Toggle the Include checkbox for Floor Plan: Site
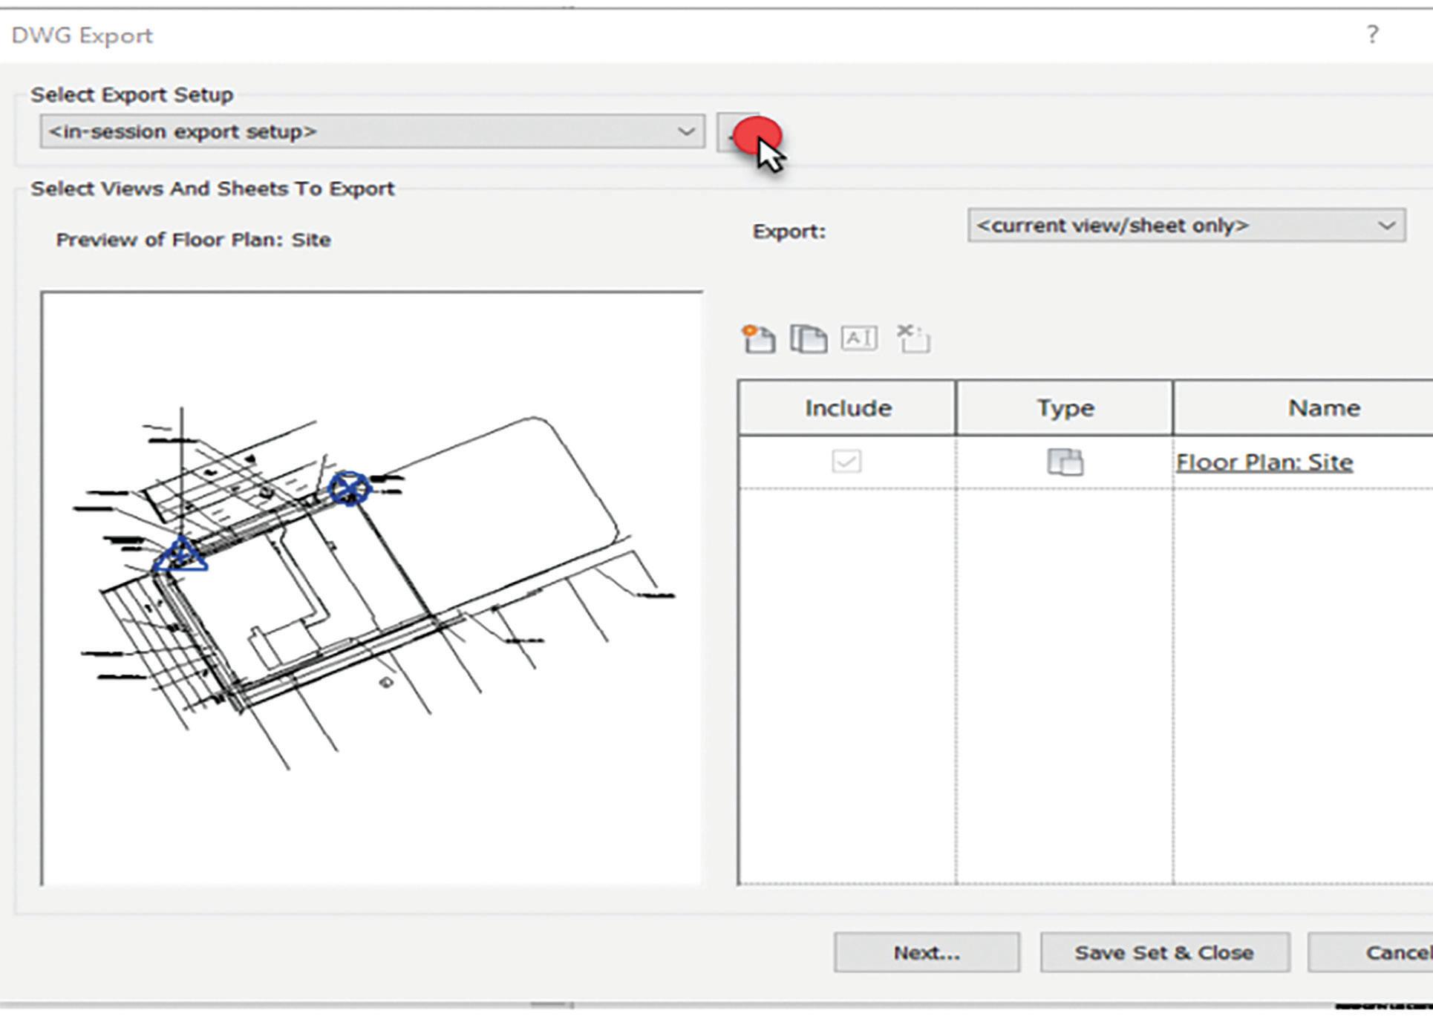 point(846,462)
